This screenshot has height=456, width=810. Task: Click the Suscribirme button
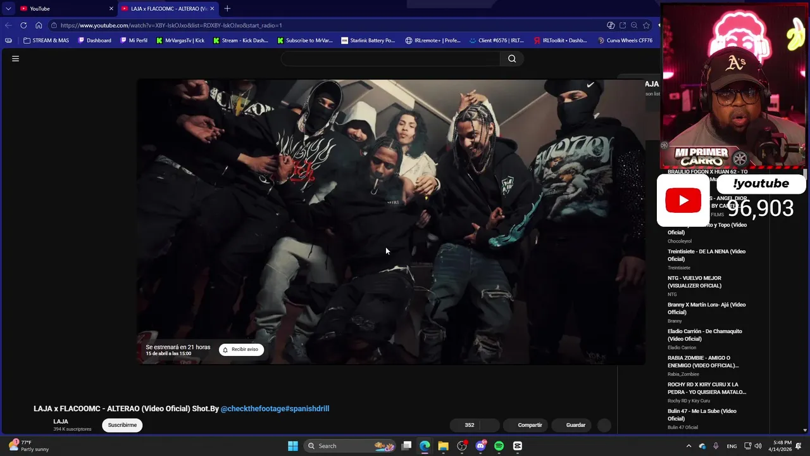pyautogui.click(x=122, y=425)
